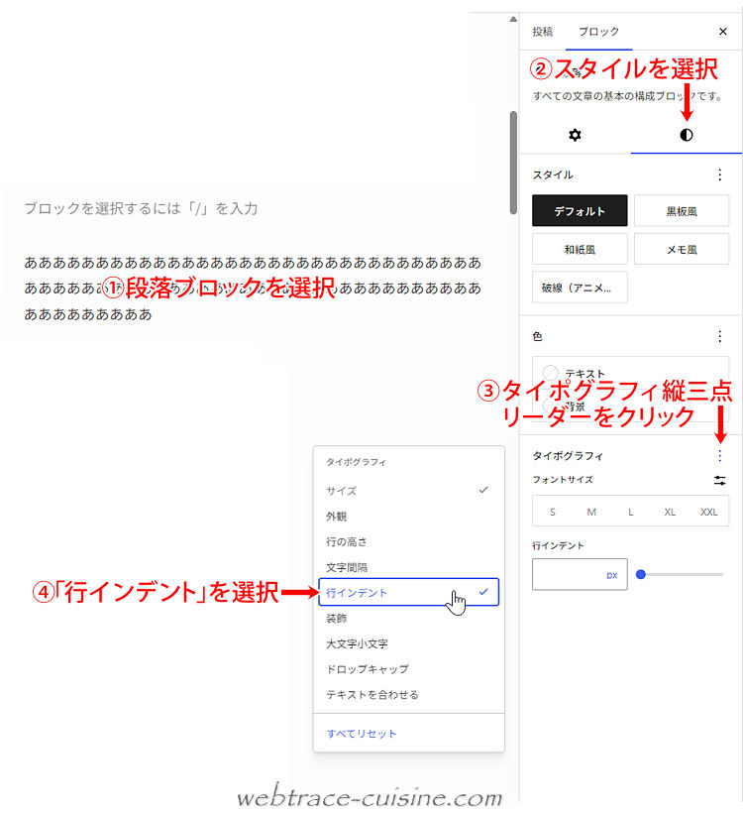Toggle custom font size sliders icon
The image size is (743, 814).
pyautogui.click(x=719, y=480)
